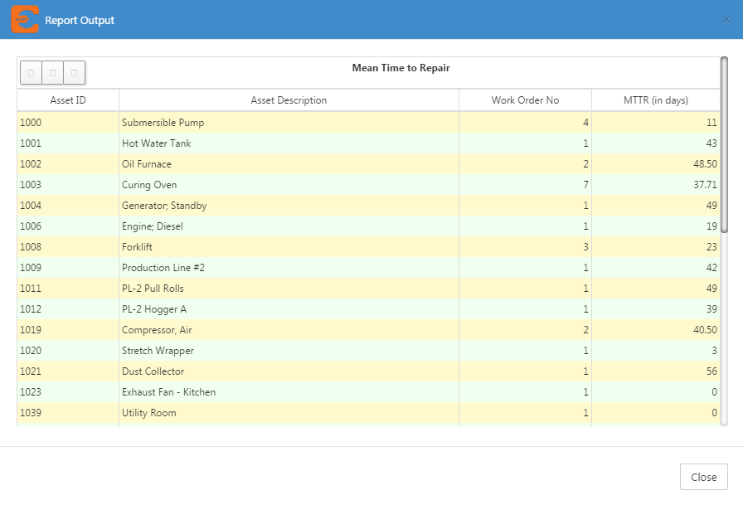This screenshot has width=743, height=505.
Task: Click asset ID 1021
Action: (31, 371)
